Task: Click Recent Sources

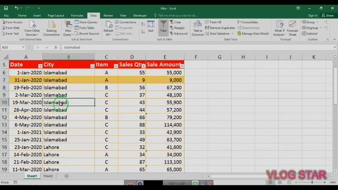Action: point(87,34)
